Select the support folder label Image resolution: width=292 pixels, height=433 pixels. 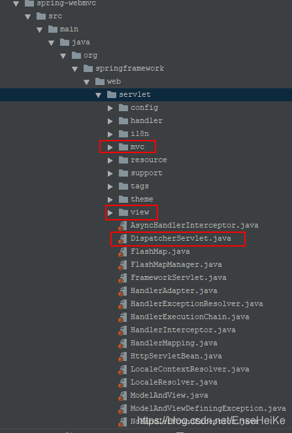(146, 173)
